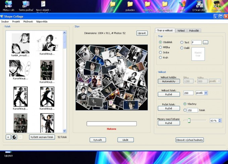This screenshot has height=164, width=228.
Task: Click the collage preview image
Action: [x=112, y=77]
